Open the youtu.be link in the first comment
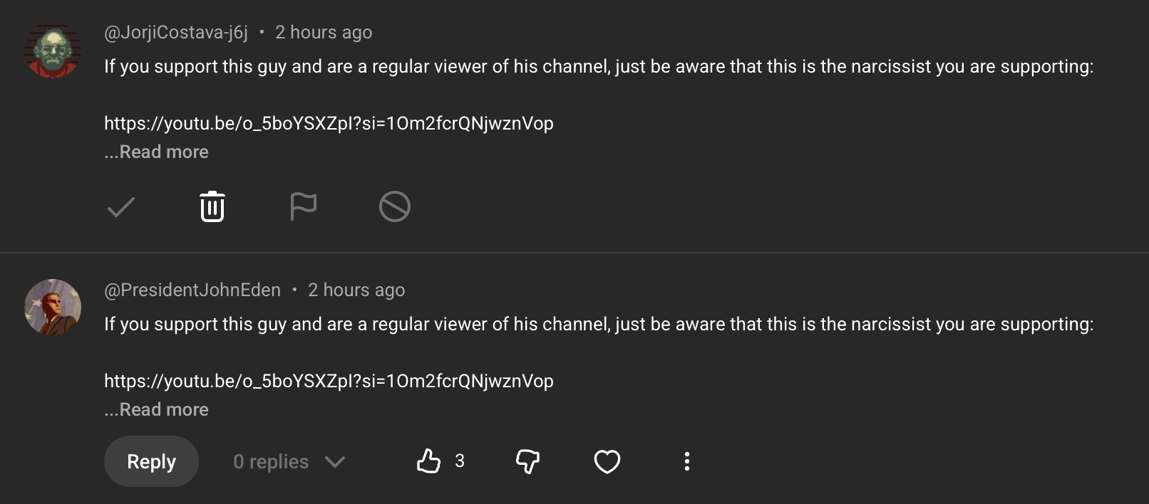The width and height of the screenshot is (1149, 504). pyautogui.click(x=329, y=123)
